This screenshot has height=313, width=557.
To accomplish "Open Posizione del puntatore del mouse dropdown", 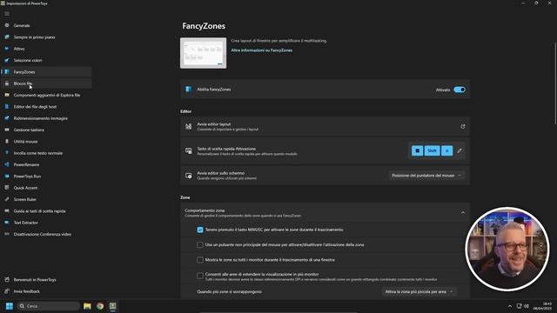I will [426, 176].
